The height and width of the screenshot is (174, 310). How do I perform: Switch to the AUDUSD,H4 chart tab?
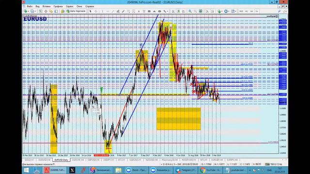[x=44, y=160]
